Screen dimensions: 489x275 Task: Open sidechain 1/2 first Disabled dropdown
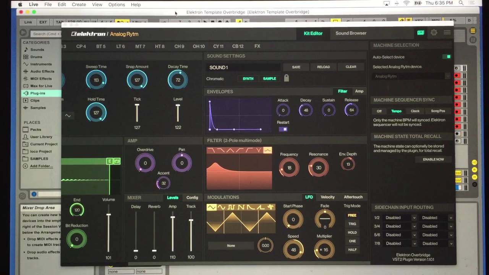click(x=400, y=218)
